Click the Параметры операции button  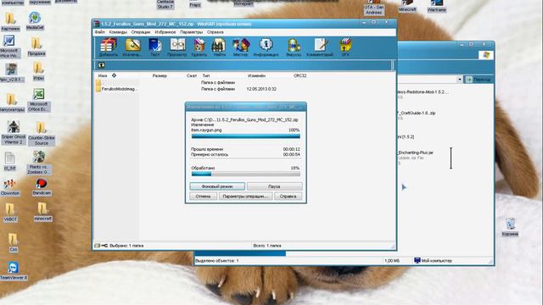[x=245, y=196]
